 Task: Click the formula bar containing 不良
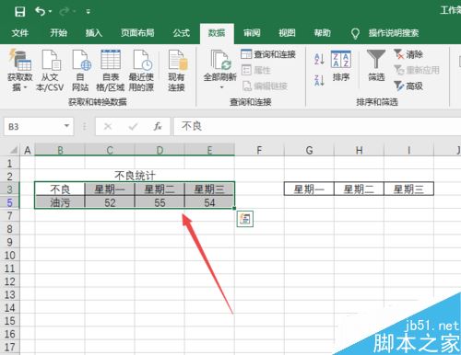[317, 126]
